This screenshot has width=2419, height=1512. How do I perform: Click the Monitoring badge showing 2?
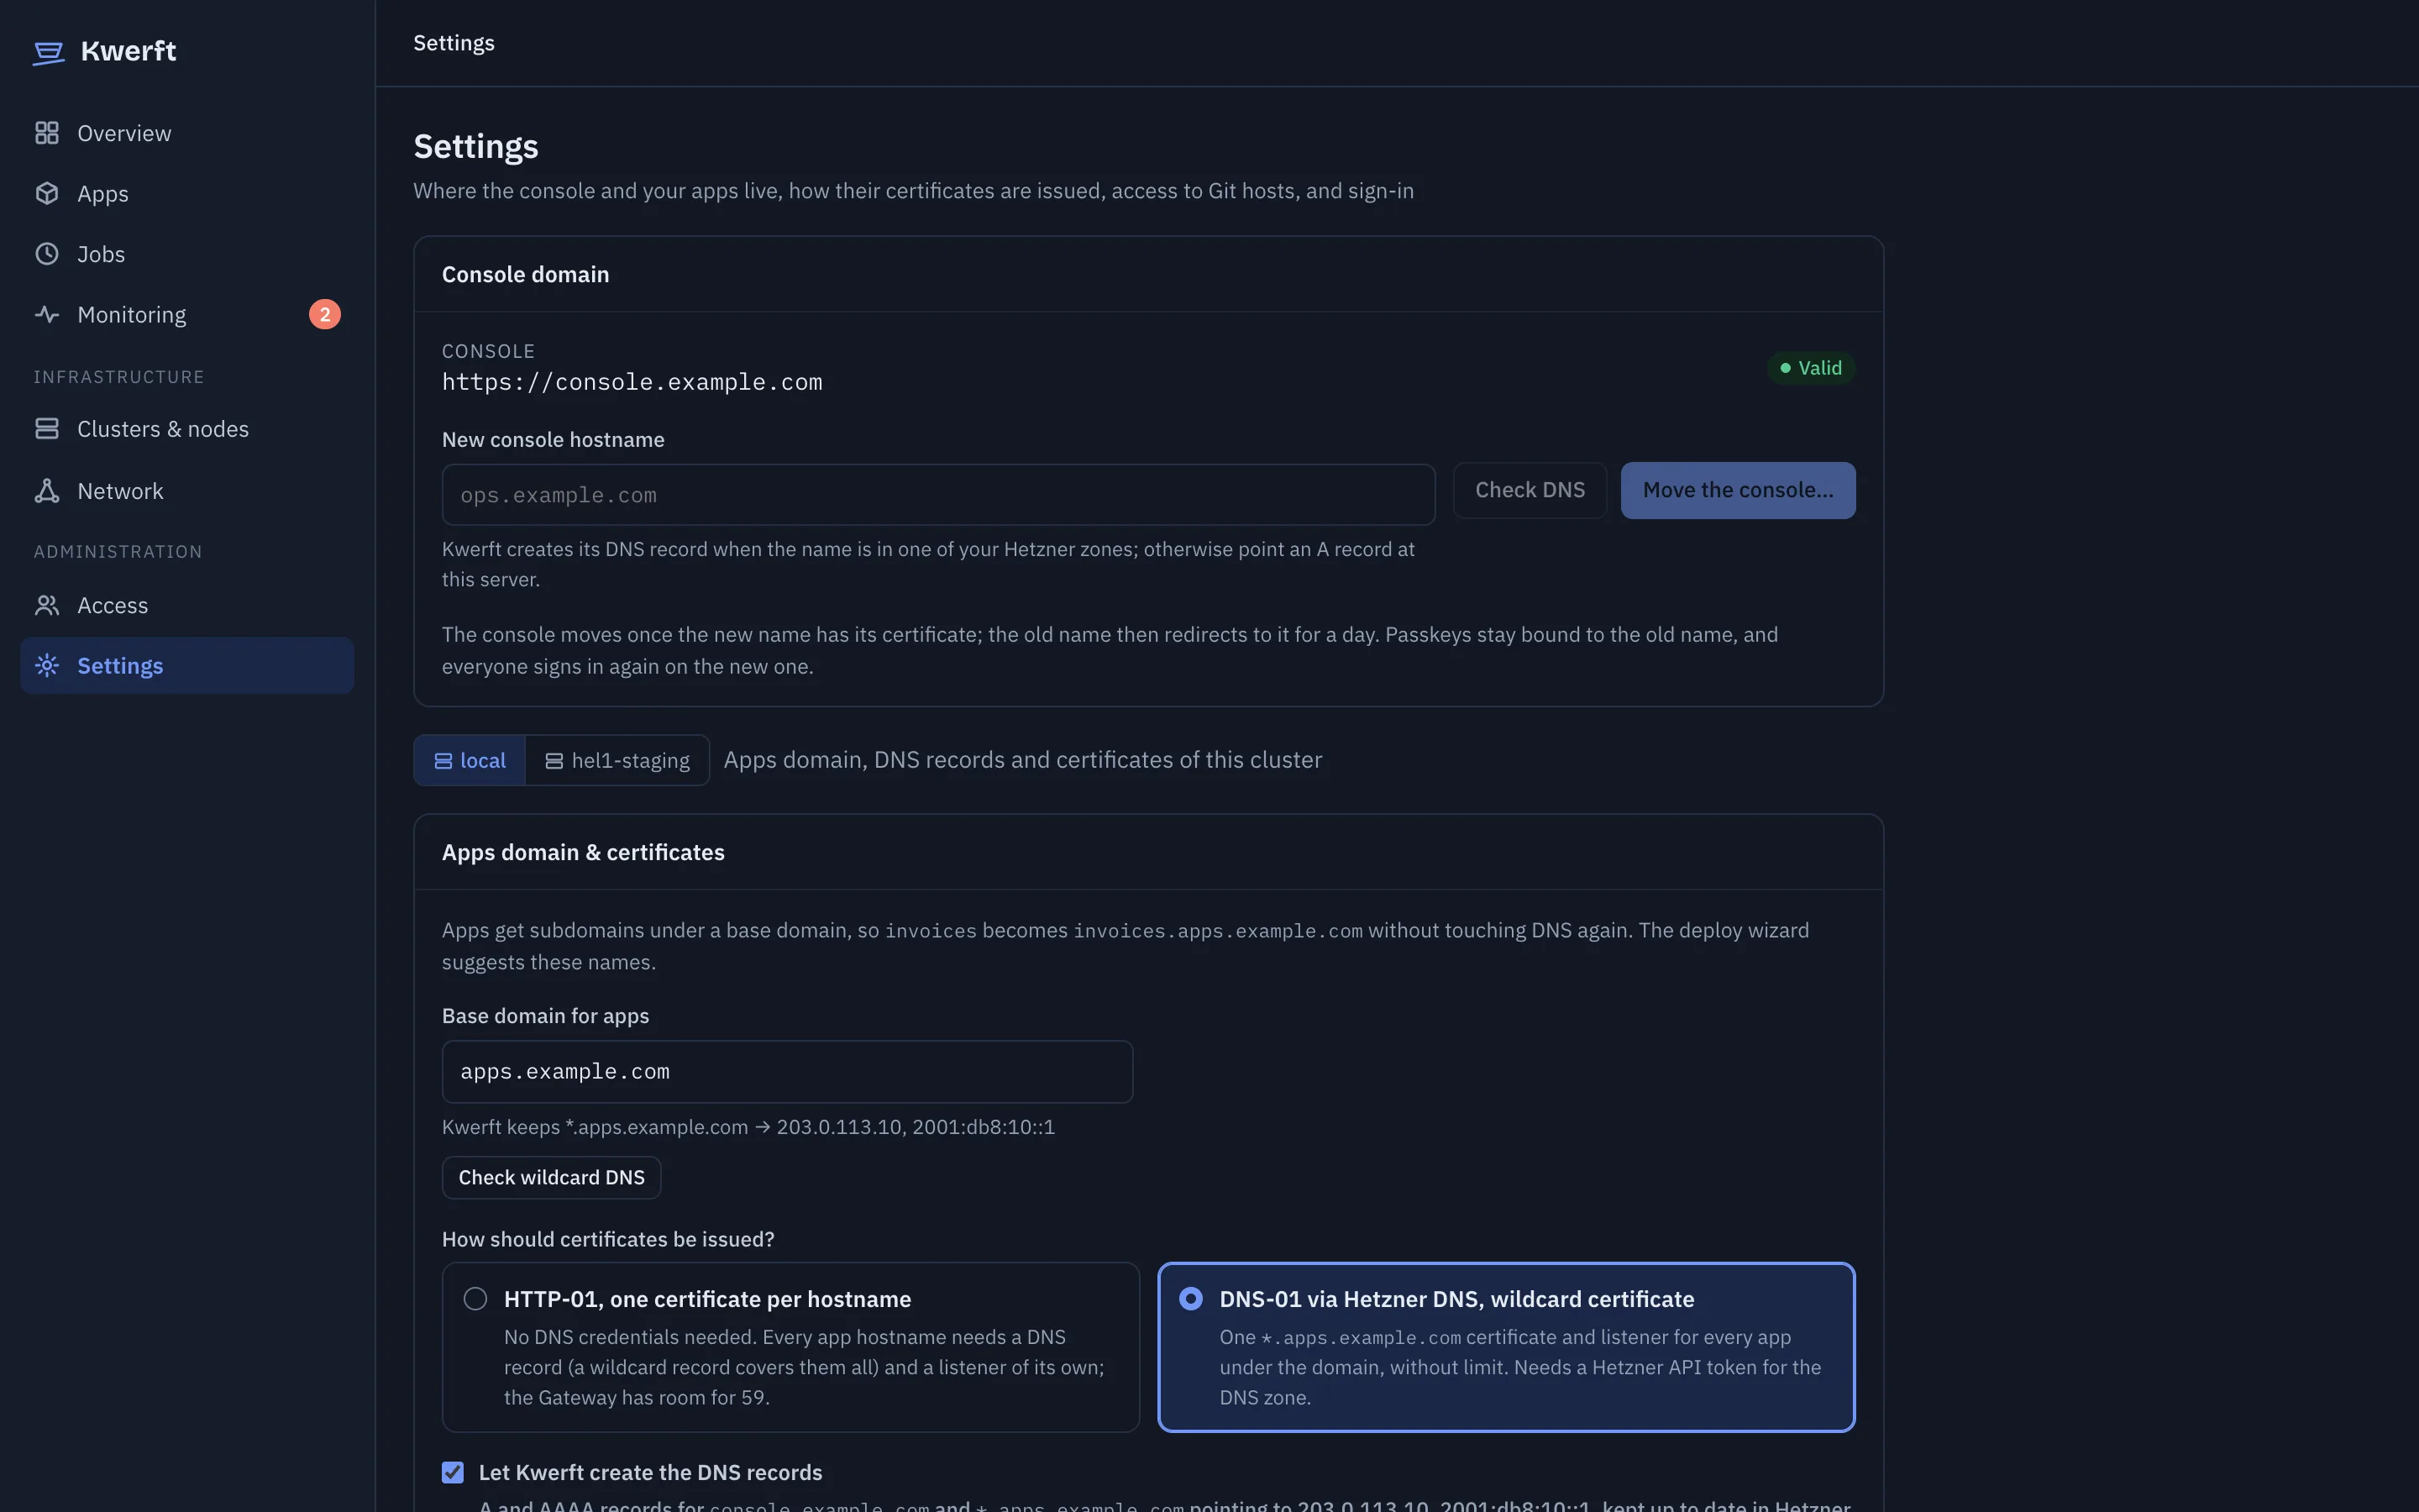point(325,314)
